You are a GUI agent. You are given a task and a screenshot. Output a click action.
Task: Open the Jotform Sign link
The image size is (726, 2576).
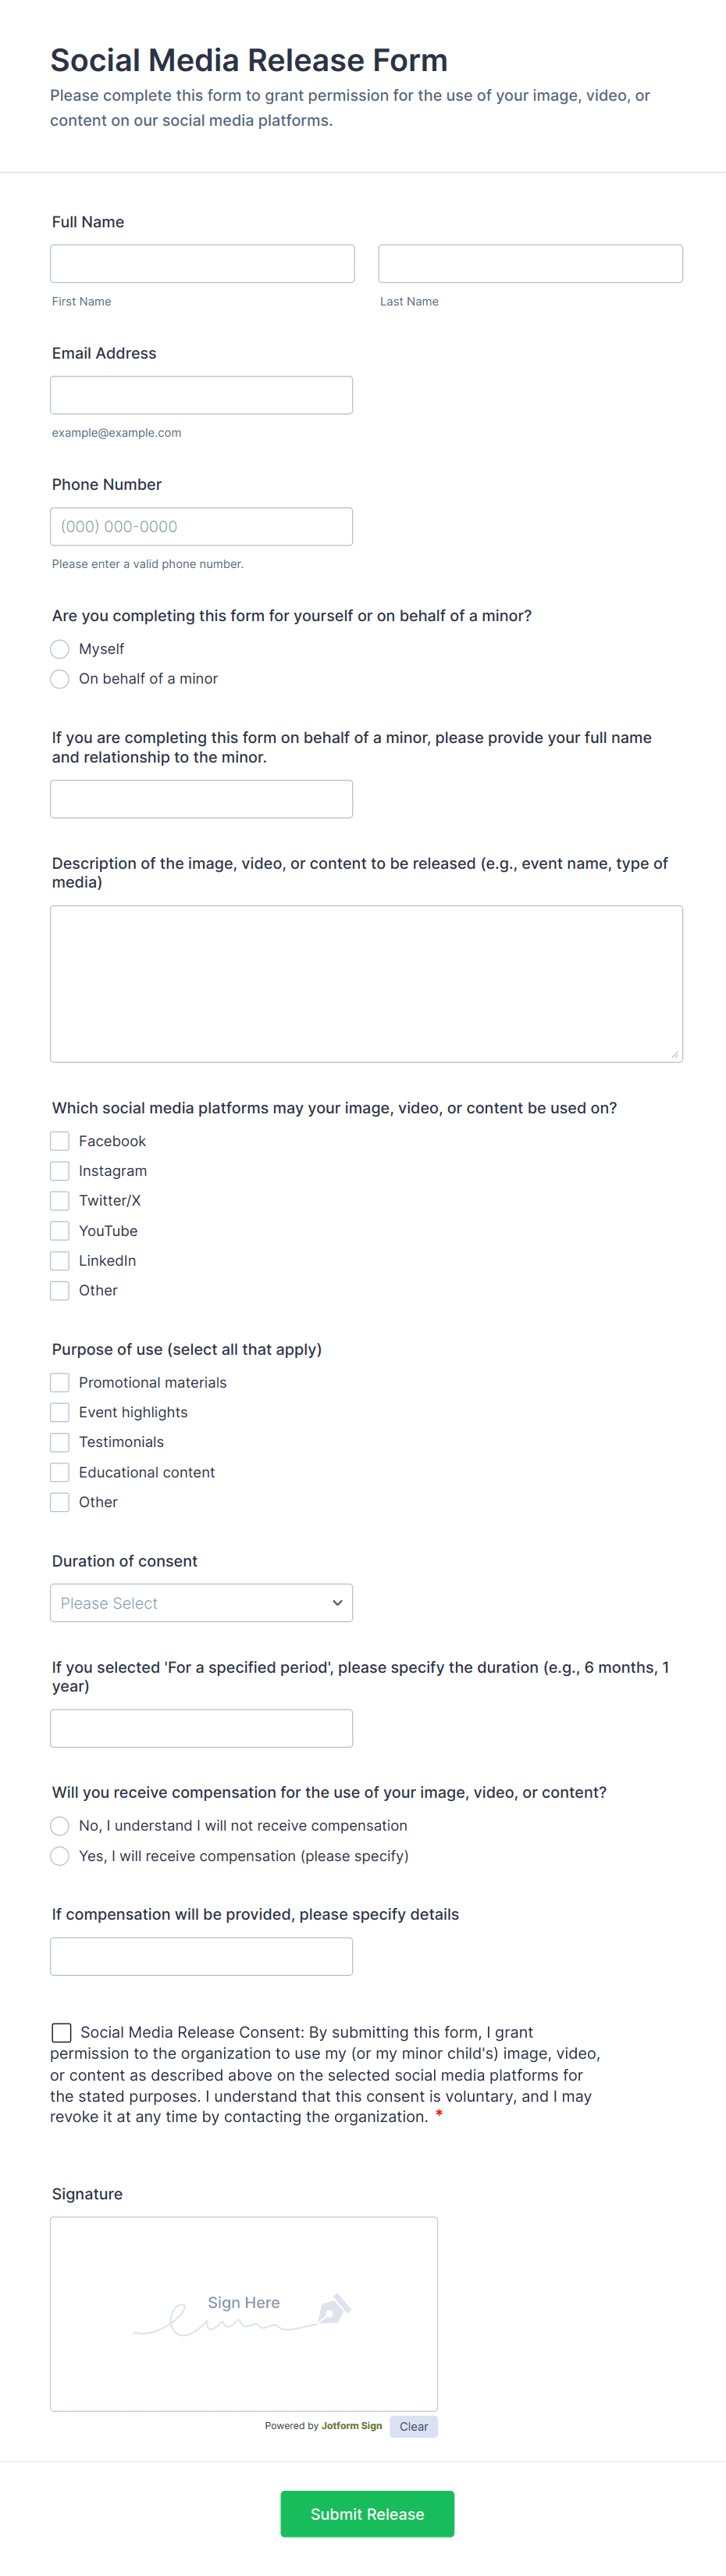pos(351,2425)
